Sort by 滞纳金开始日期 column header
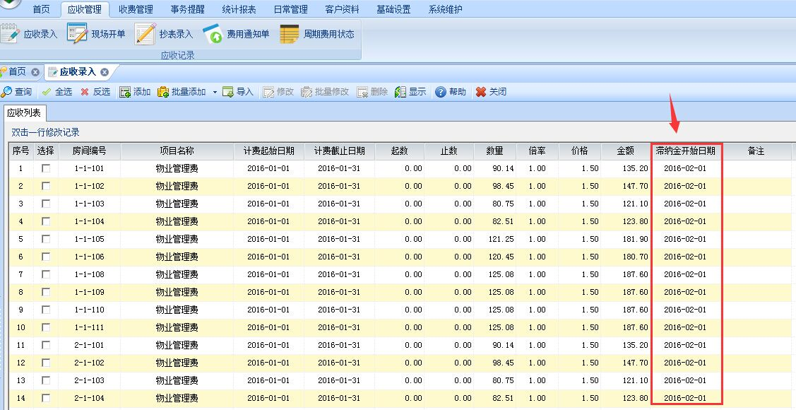 coord(686,151)
